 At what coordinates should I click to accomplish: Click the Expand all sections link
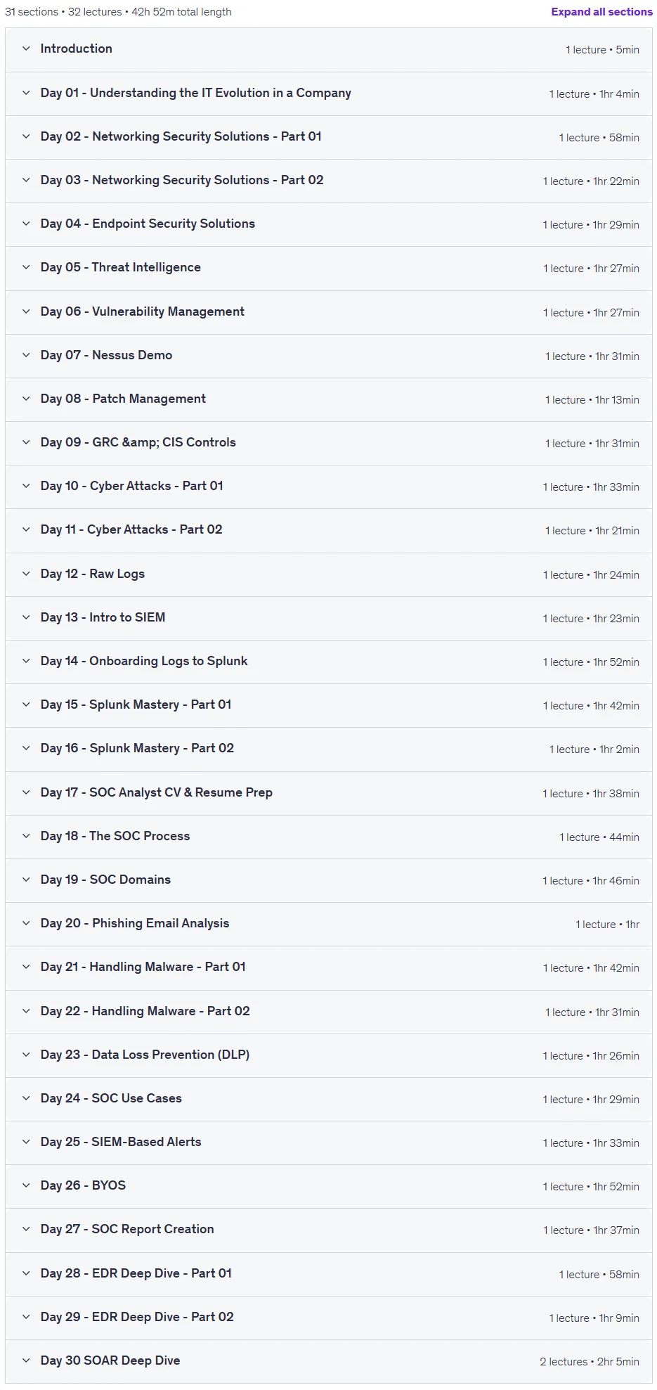coord(601,12)
